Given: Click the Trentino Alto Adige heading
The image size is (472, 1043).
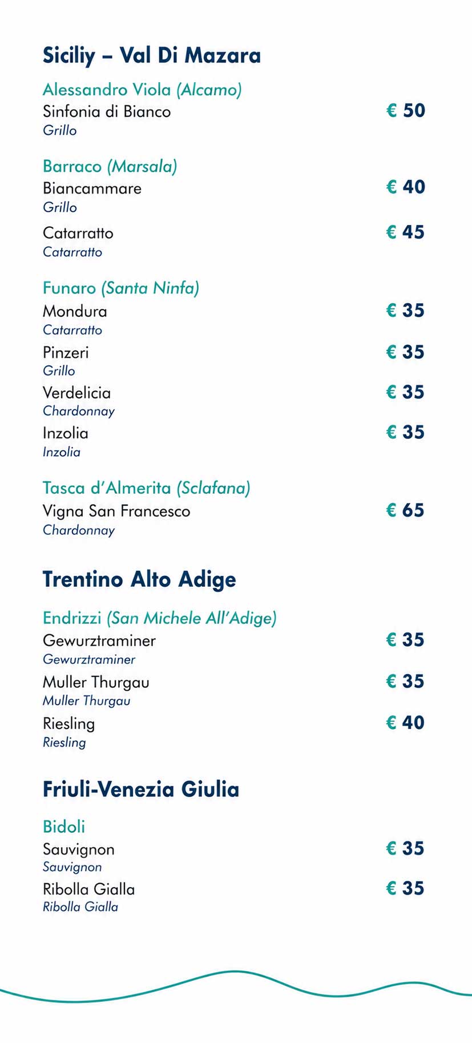Looking at the screenshot, I should point(139,579).
